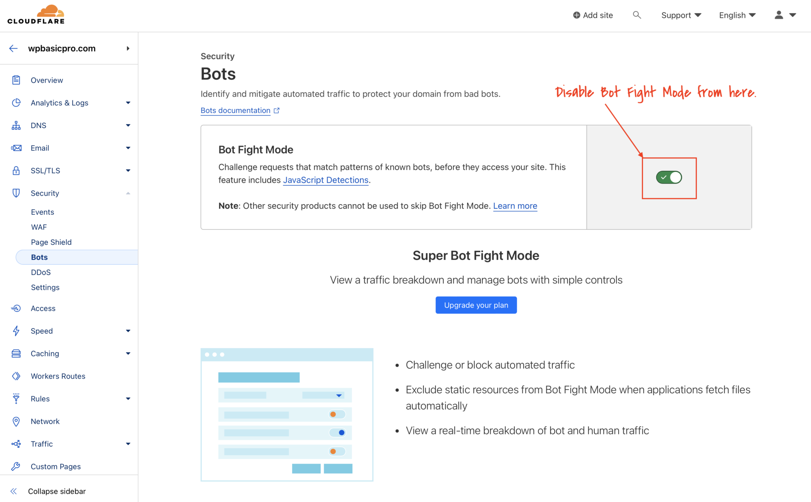The width and height of the screenshot is (811, 502).
Task: Click the Workers Routes icon
Action: (16, 376)
